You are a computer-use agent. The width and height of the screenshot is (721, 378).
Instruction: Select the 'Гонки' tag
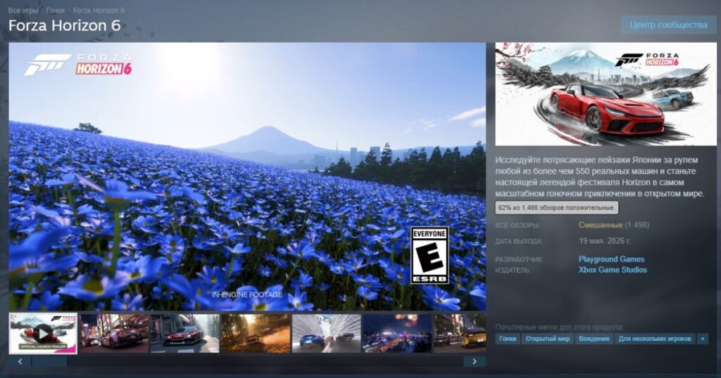tap(508, 339)
